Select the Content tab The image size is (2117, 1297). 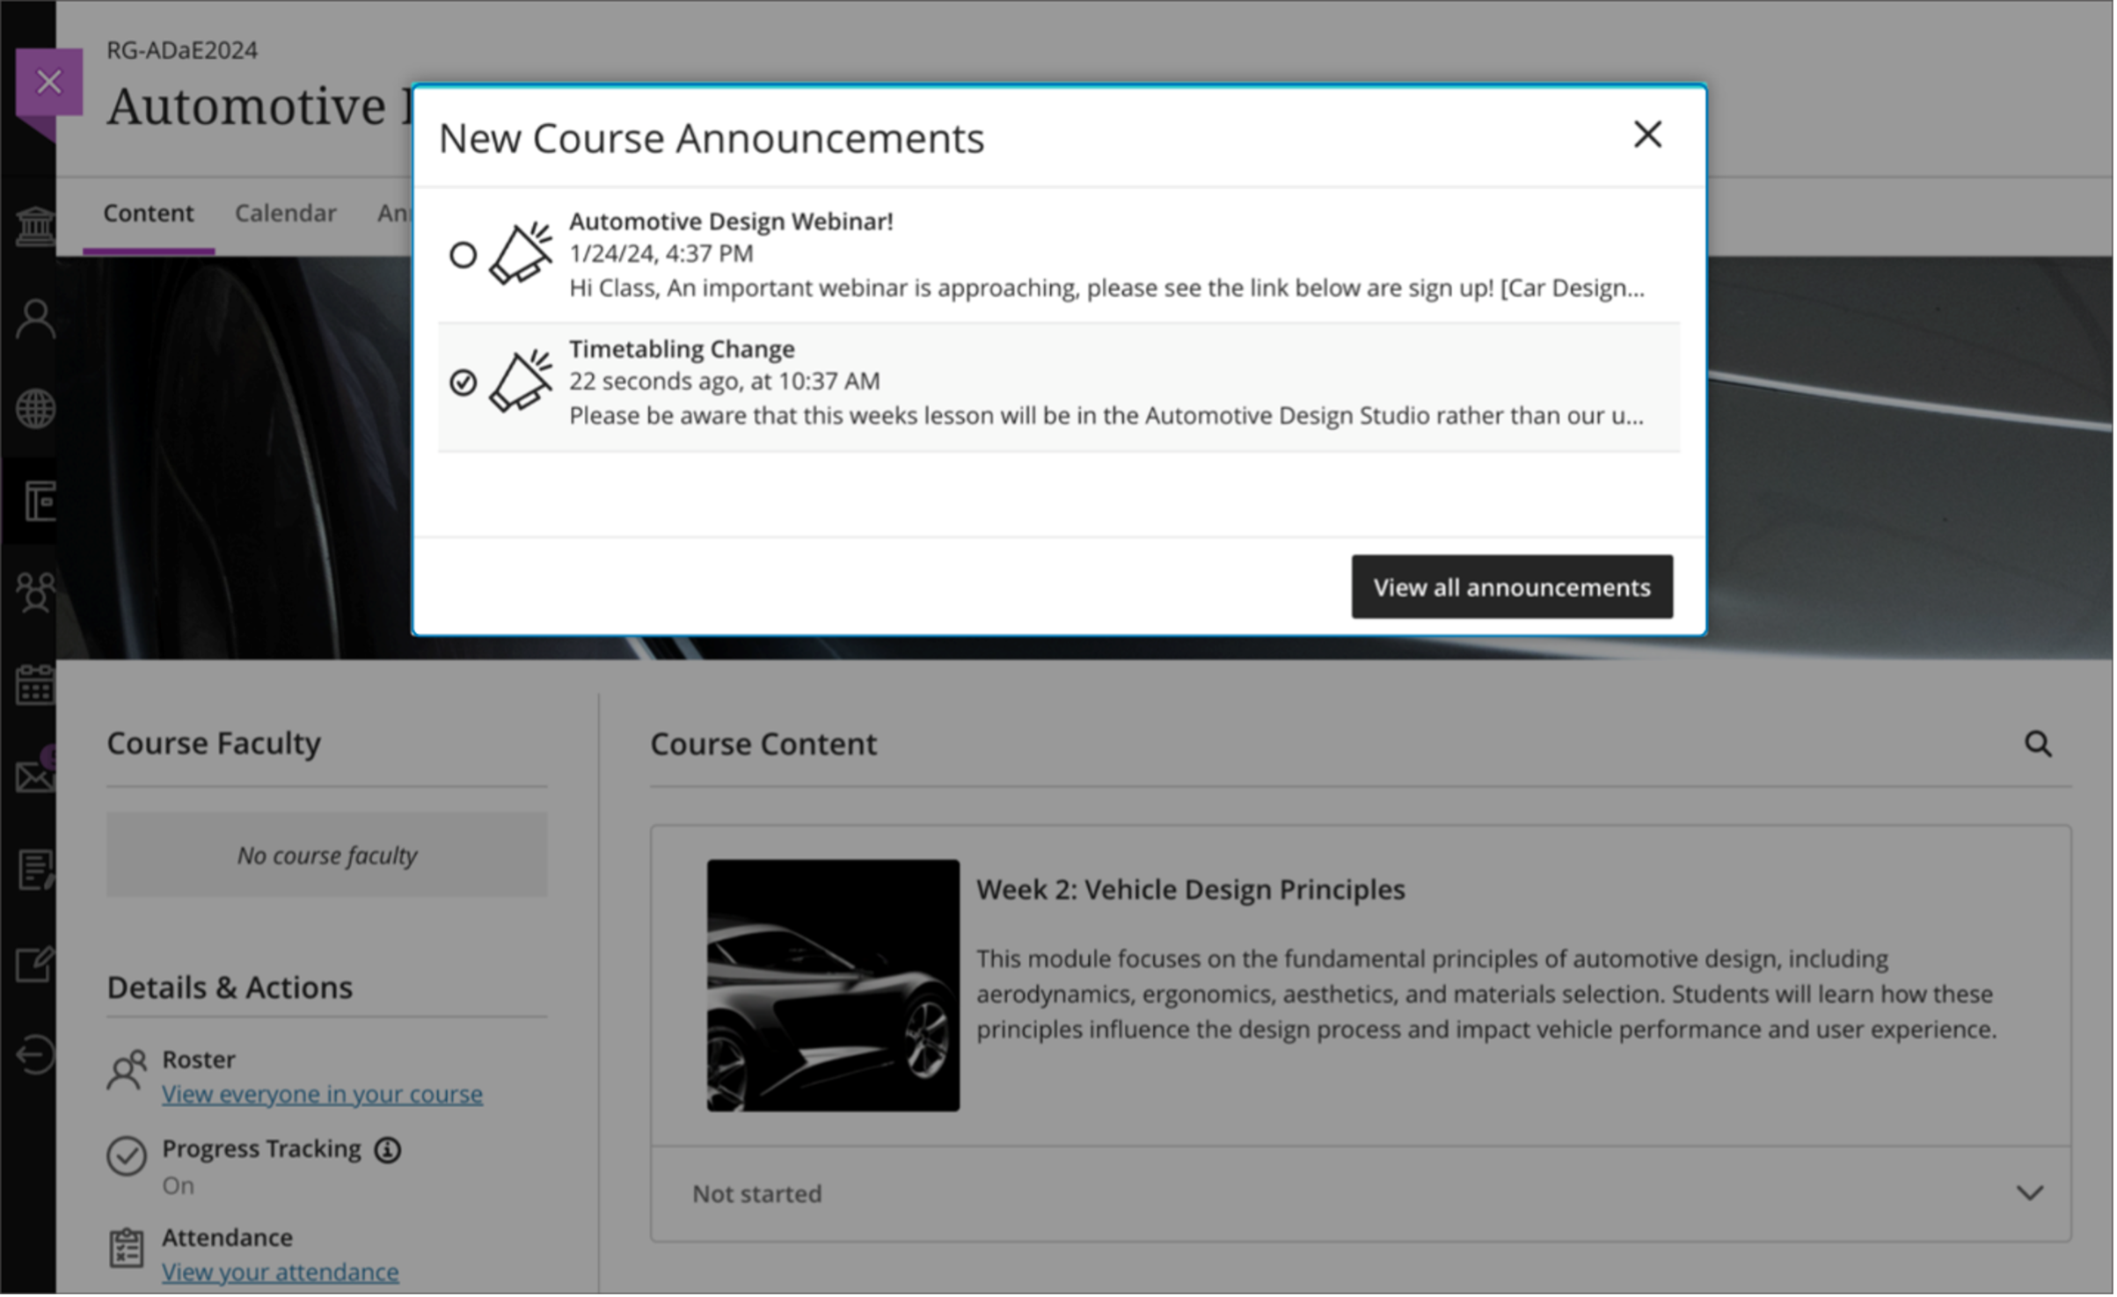point(148,213)
